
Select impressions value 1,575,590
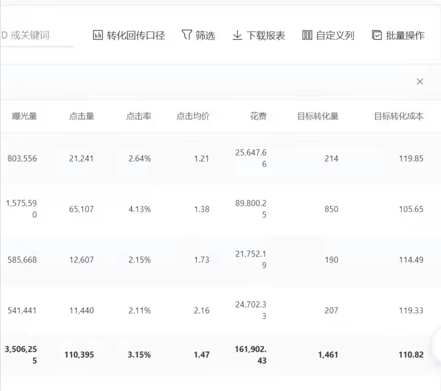click(21, 209)
